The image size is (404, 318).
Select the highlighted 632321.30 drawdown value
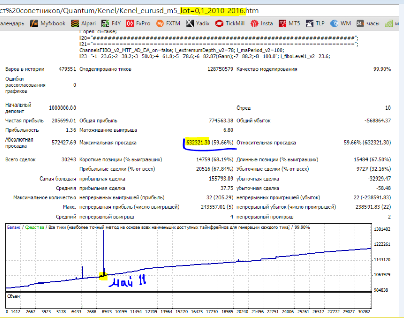click(x=198, y=142)
